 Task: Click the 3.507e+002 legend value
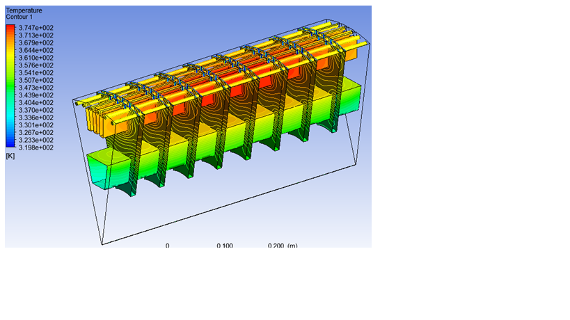click(x=36, y=80)
